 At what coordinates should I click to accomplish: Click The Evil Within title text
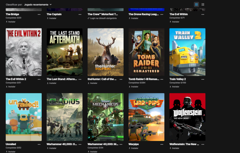(x=178, y=14)
